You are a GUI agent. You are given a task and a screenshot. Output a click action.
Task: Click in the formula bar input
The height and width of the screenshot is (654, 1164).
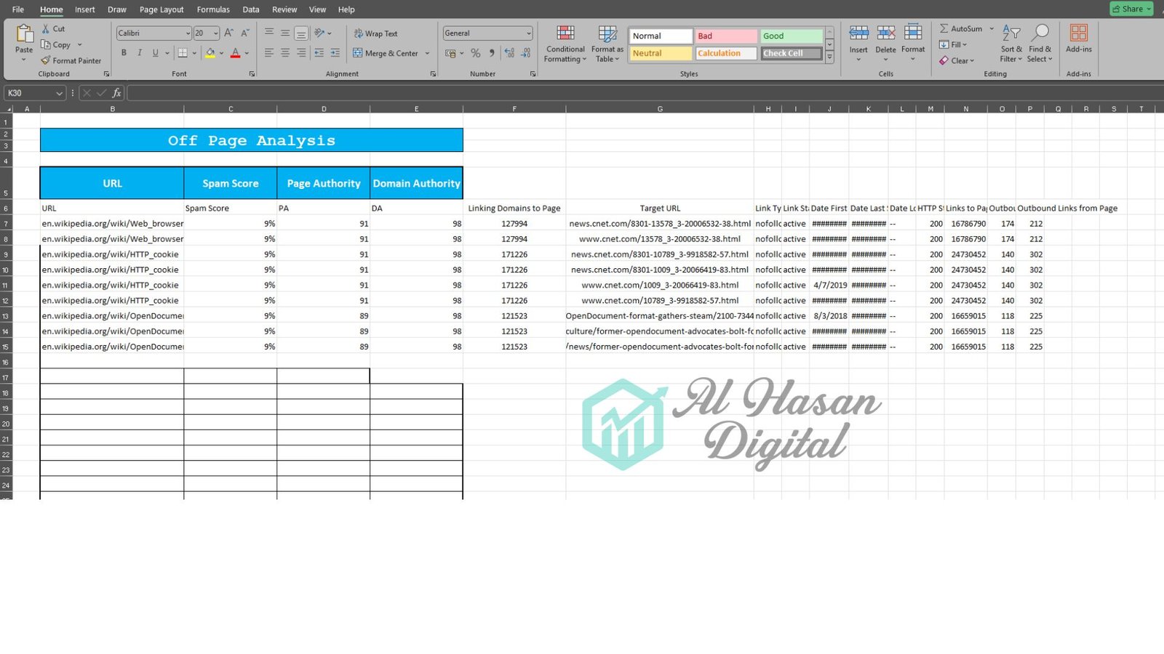pos(645,93)
